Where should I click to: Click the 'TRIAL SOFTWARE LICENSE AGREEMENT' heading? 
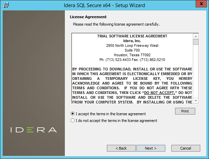[x=132, y=36]
